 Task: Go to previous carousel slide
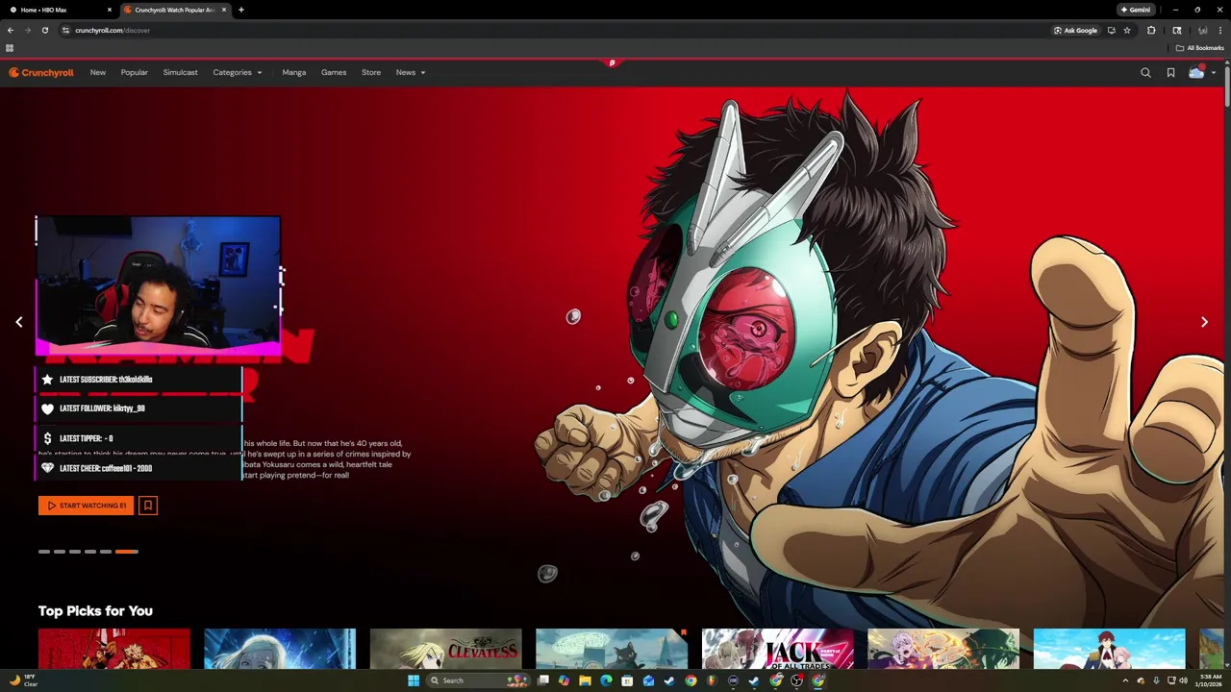tap(19, 322)
